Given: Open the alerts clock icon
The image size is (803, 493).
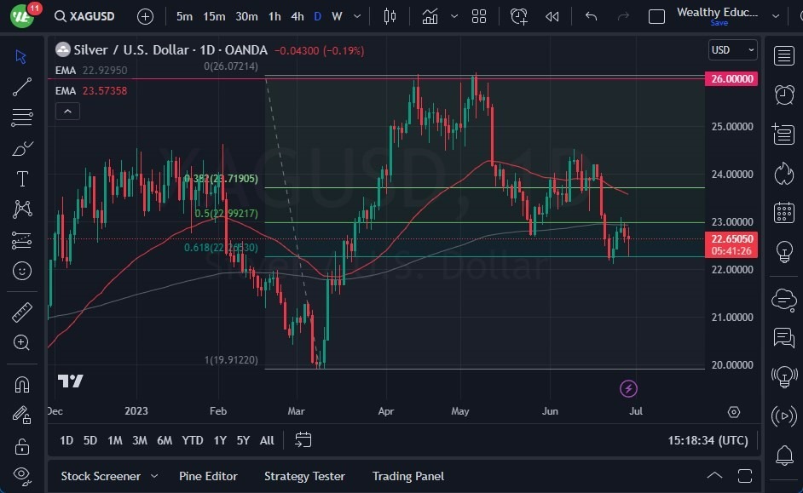Looking at the screenshot, I should point(783,95).
